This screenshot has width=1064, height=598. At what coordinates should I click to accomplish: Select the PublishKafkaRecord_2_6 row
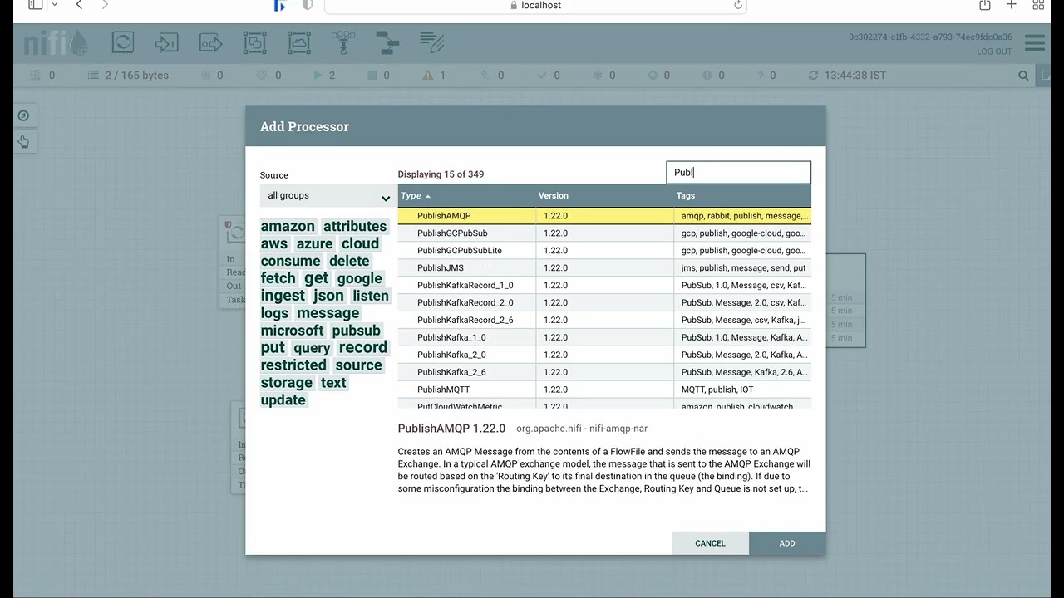pyautogui.click(x=604, y=321)
